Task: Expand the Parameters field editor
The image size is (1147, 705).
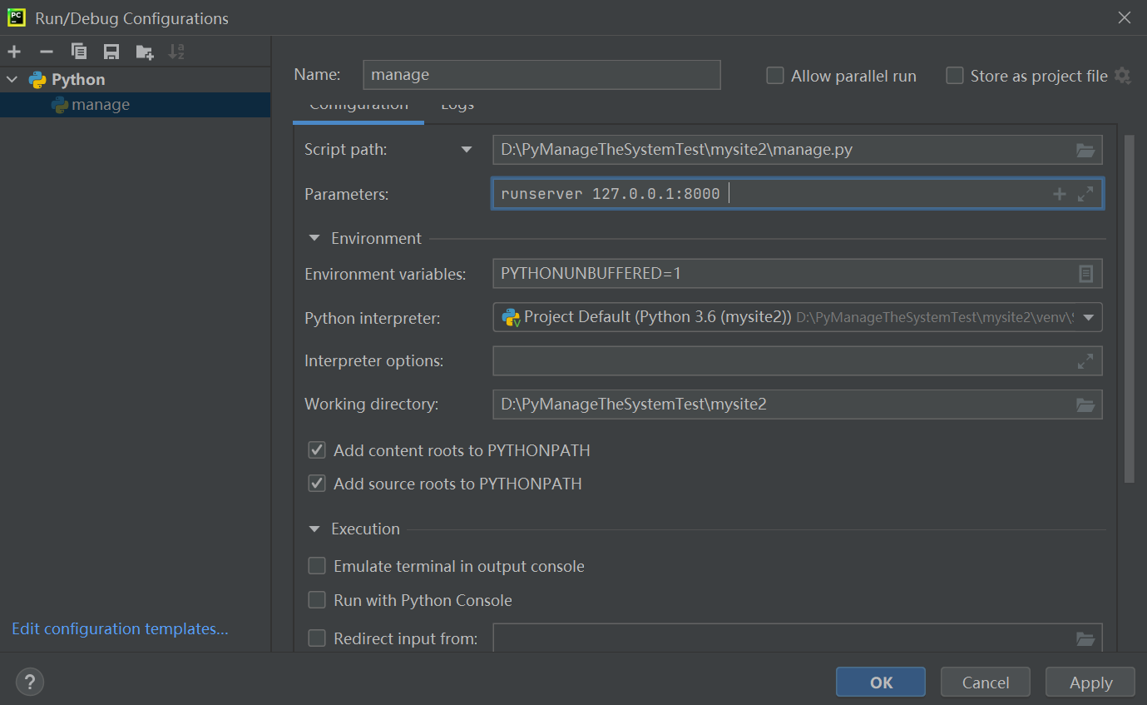Action: pyautogui.click(x=1085, y=193)
